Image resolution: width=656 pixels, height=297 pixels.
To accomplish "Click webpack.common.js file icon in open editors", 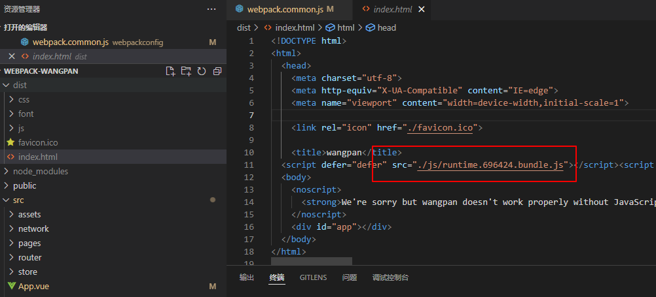I will [25, 42].
